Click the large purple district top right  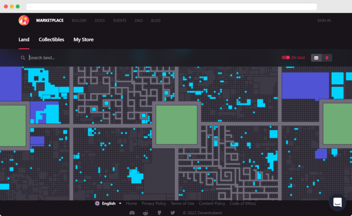(305, 85)
